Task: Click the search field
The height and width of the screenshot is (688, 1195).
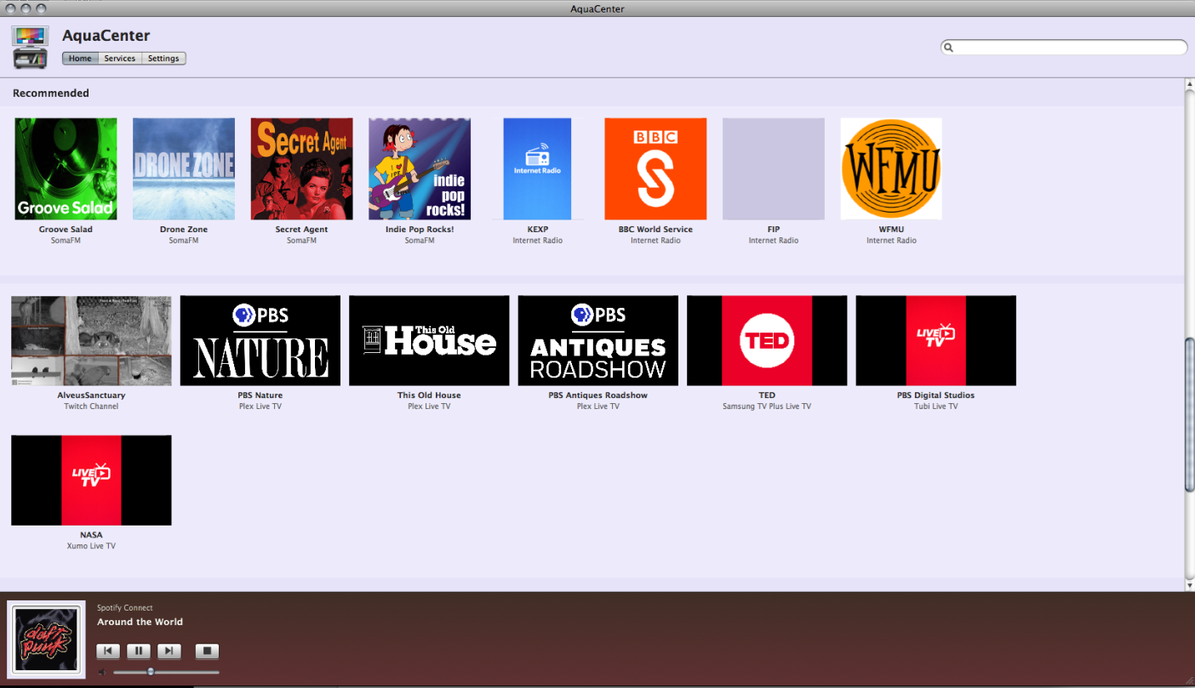Action: point(1064,48)
